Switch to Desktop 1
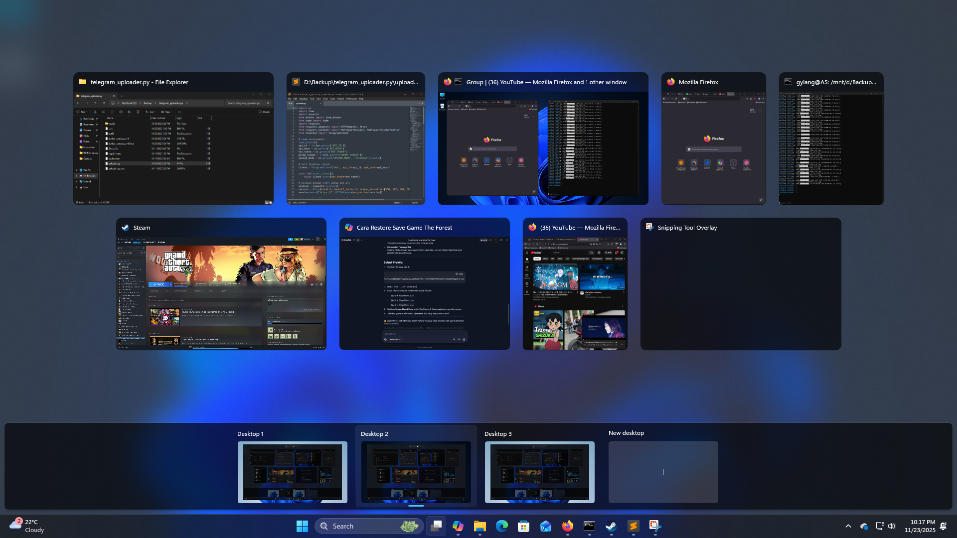 [x=292, y=472]
